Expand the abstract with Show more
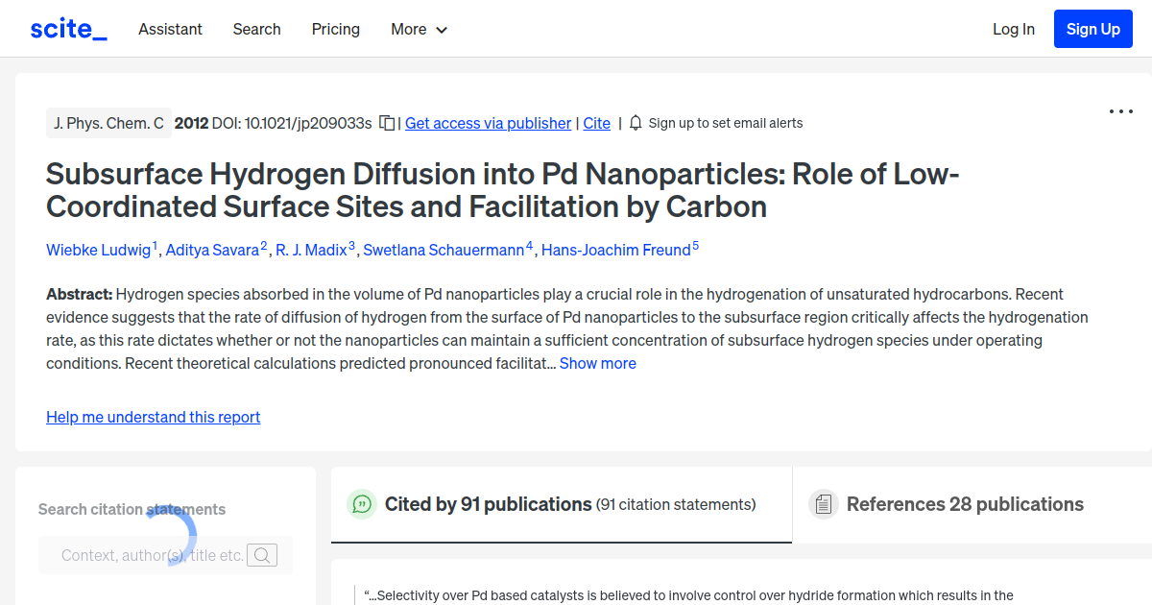Screen dimensions: 1152x605 [597, 363]
